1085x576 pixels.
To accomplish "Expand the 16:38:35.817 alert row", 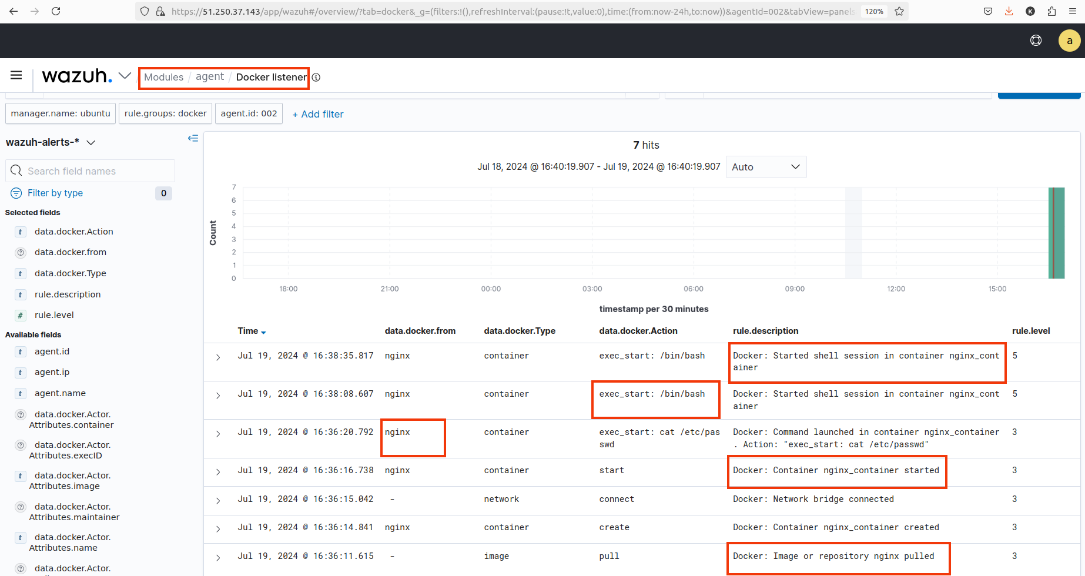I will 218,357.
